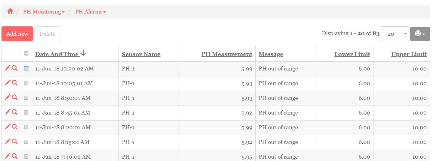
Task: Select the 8:50:01 AM row checkbox
Action: coord(26,98)
